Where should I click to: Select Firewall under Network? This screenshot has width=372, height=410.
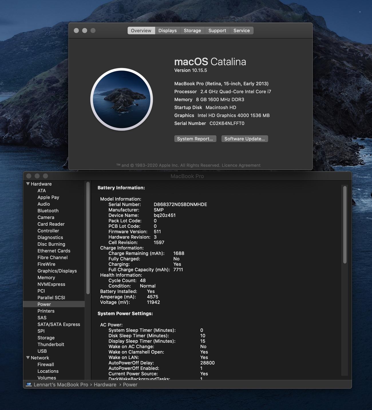45,364
